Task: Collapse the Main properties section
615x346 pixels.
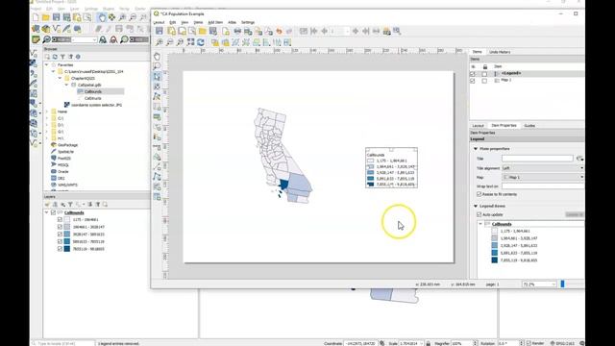Action: point(476,149)
